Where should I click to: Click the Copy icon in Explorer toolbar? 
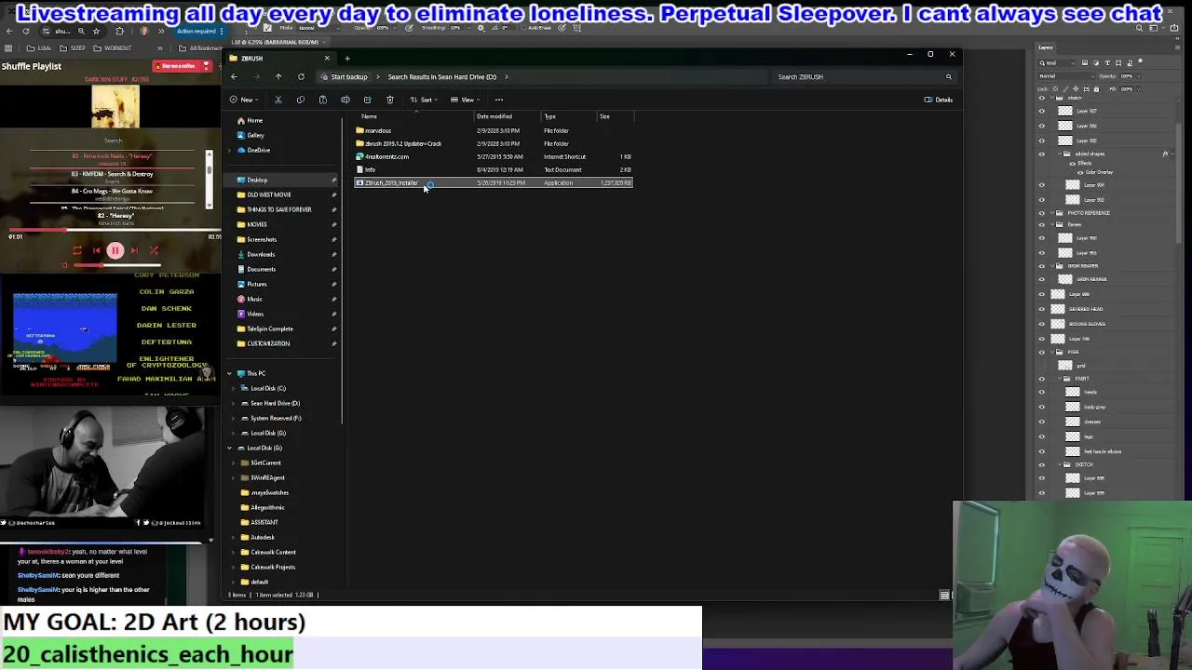point(300,100)
